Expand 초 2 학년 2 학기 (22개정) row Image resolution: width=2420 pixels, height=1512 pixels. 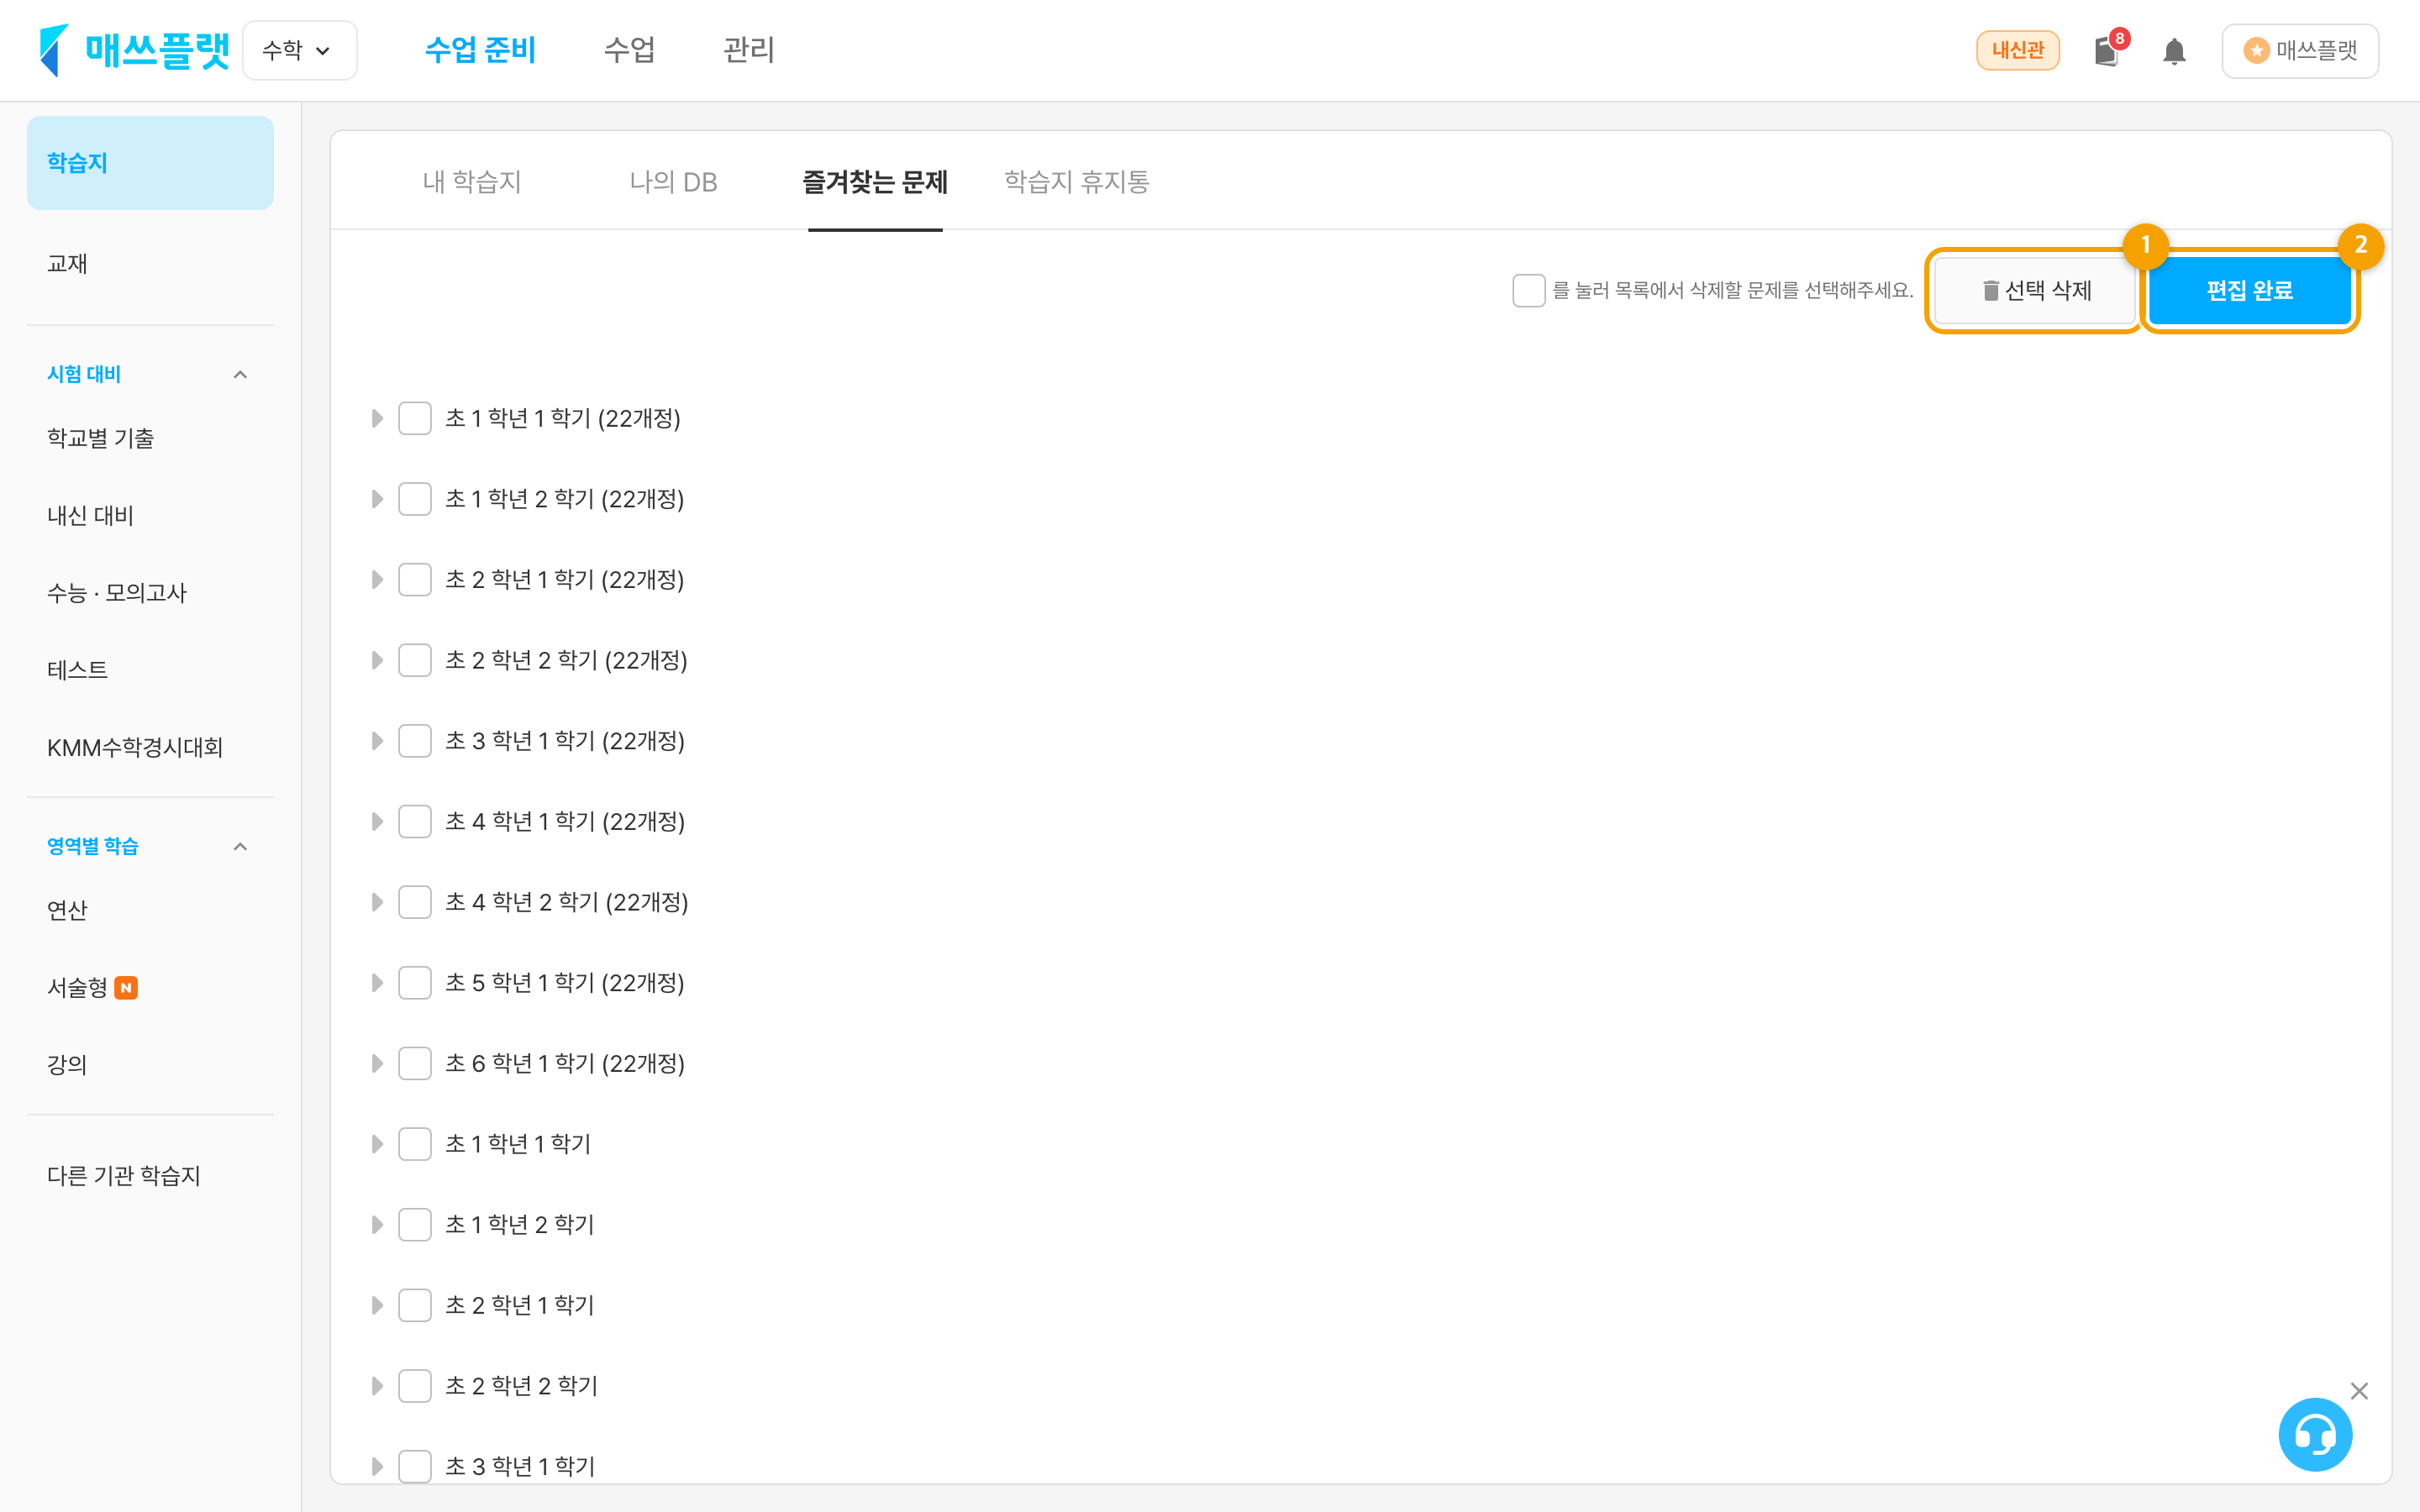pos(377,660)
